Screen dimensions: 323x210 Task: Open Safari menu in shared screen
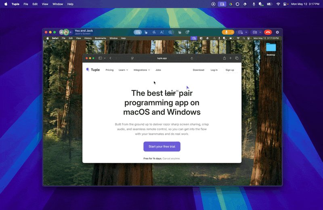(x=55, y=38)
